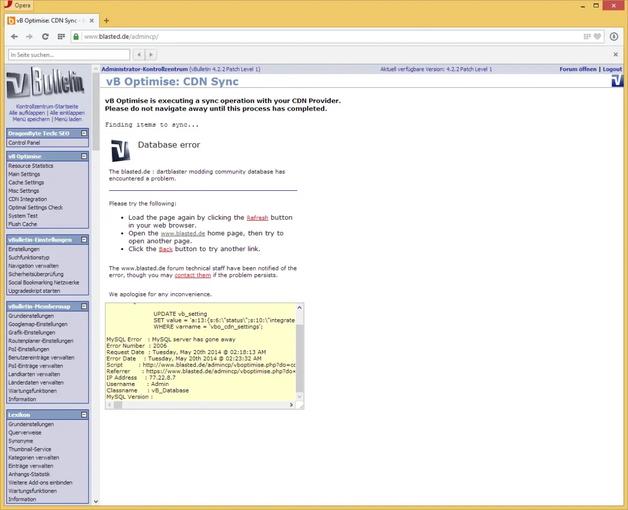
Task: Go back with the browser back arrow
Action: click(x=14, y=36)
